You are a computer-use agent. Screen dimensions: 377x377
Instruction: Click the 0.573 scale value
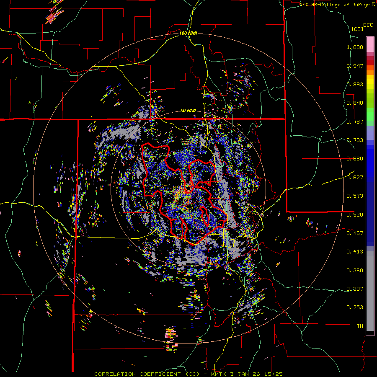coord(355,196)
